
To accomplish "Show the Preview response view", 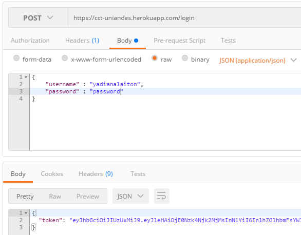I will [x=88, y=197].
